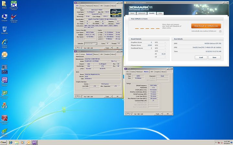
Task: Open Graphics tab in the Memory CPU-Z window
Action: [x=158, y=72]
